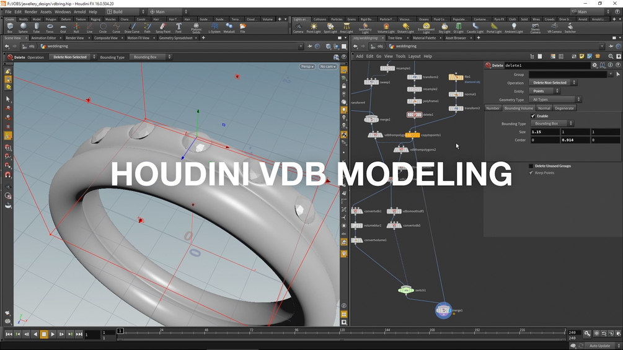Select the L-System shelf tool
The height and width of the screenshot is (350, 623).
point(214,28)
